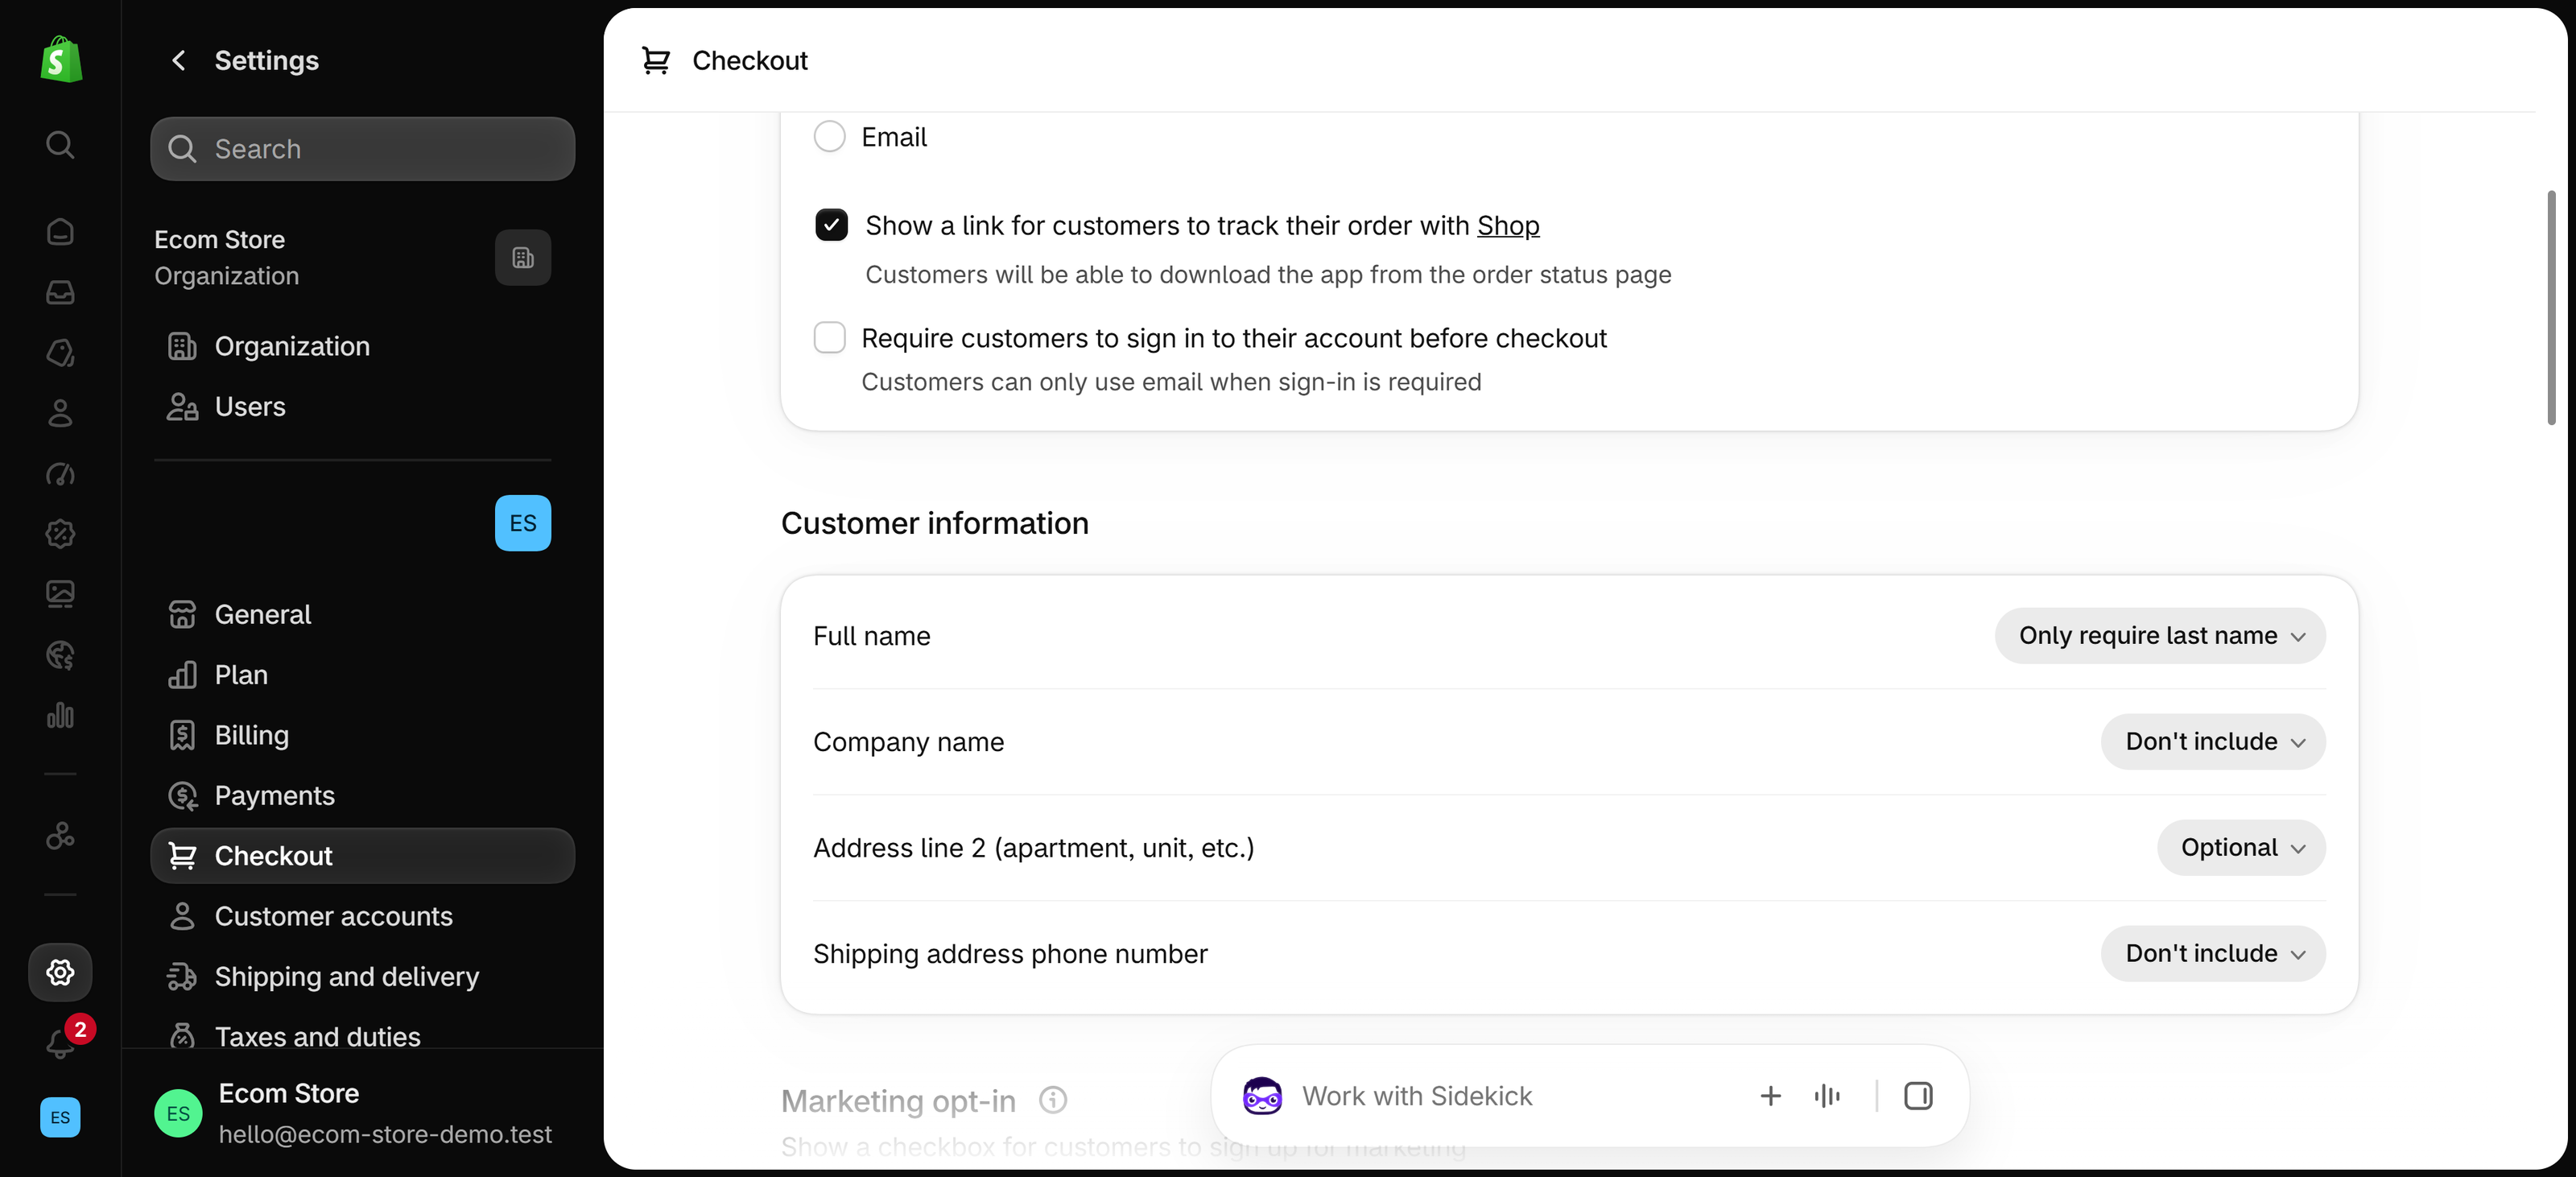Click the Marketing opt-in info icon
2576x1177 pixels.
pyautogui.click(x=1053, y=1100)
